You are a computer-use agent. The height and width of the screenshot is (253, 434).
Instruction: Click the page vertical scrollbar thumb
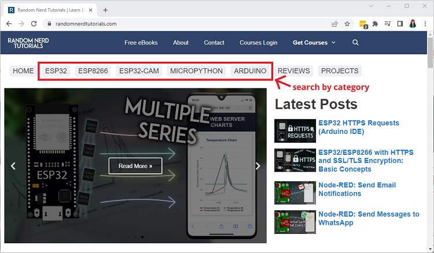point(430,53)
